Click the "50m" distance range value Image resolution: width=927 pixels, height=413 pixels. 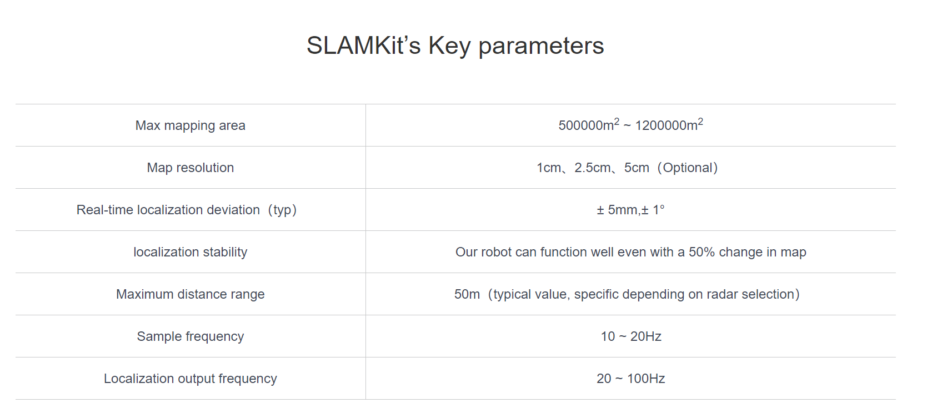[467, 294]
